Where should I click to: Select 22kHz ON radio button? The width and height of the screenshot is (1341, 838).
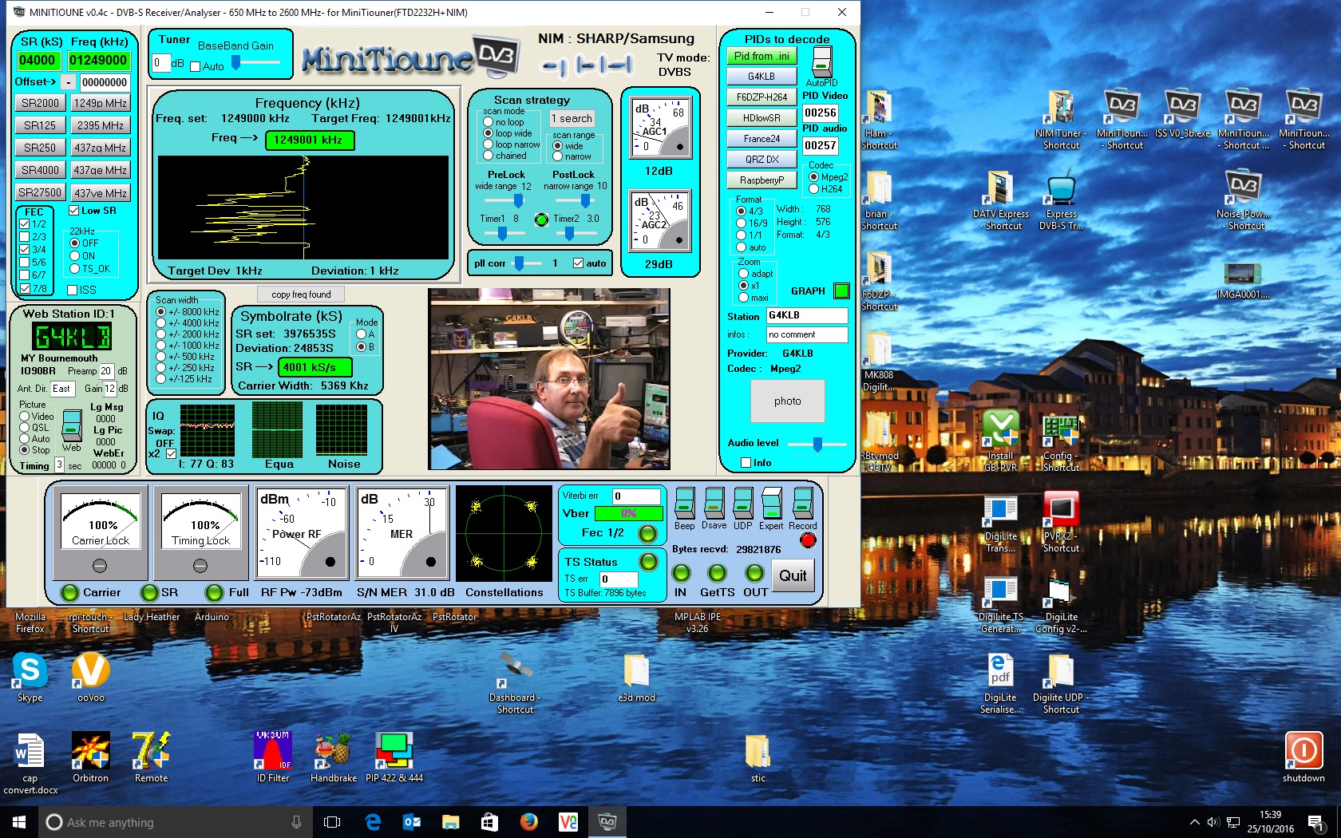(75, 256)
